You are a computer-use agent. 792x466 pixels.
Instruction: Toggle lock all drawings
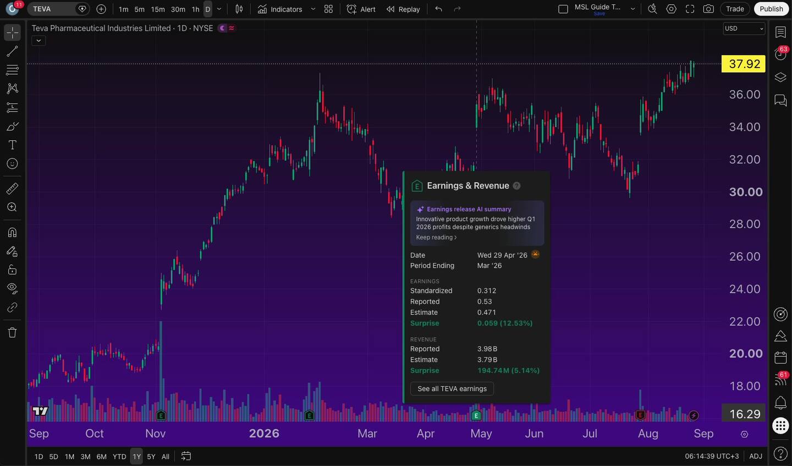[12, 270]
